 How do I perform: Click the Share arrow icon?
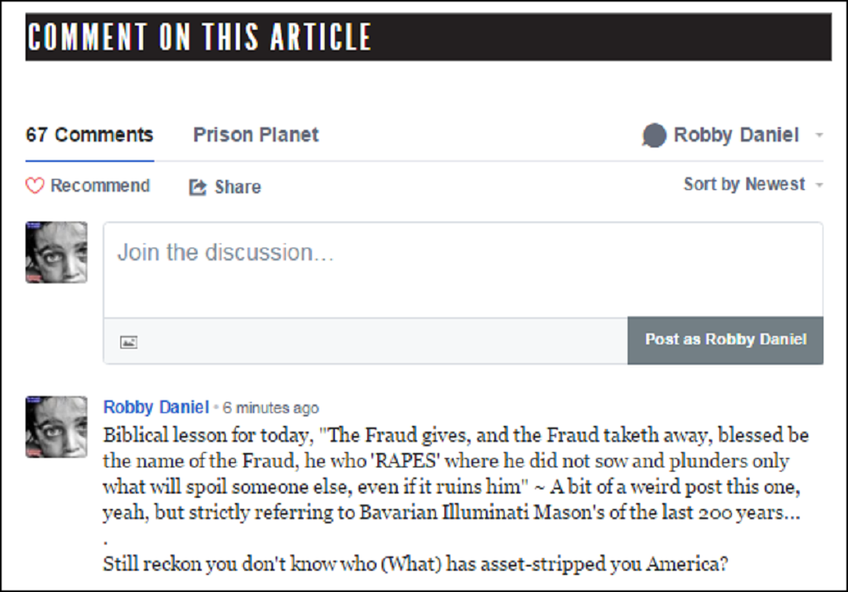[x=198, y=187]
